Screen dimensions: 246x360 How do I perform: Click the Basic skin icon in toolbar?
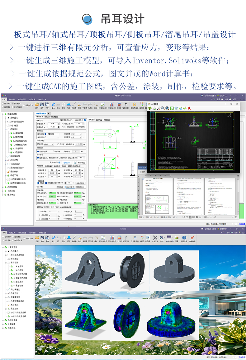pos(162,237)
